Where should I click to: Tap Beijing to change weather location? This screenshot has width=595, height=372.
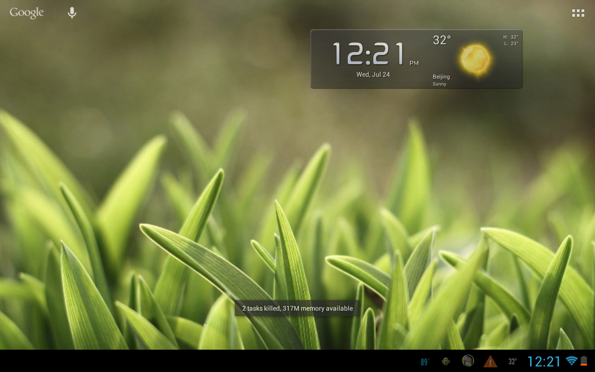441,76
